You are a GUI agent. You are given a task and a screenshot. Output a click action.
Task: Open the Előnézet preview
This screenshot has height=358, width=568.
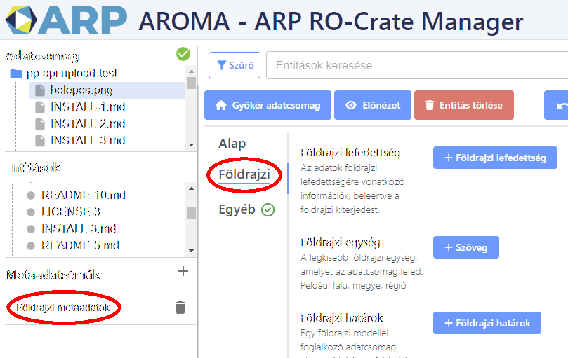click(373, 105)
